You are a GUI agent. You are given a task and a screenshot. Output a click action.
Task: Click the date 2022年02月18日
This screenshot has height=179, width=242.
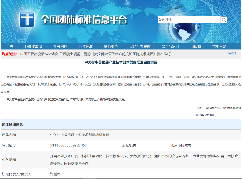point(205,115)
